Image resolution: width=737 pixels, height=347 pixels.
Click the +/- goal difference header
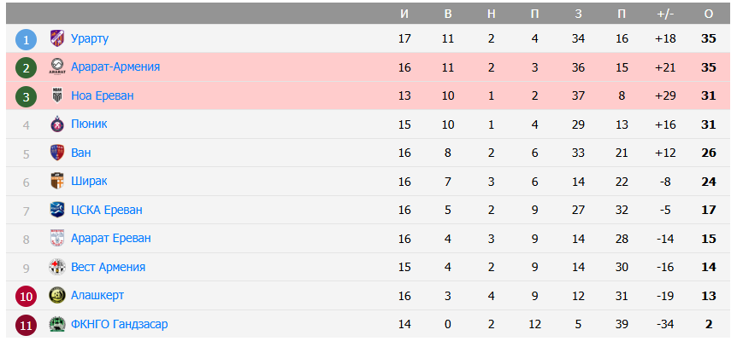tap(665, 14)
